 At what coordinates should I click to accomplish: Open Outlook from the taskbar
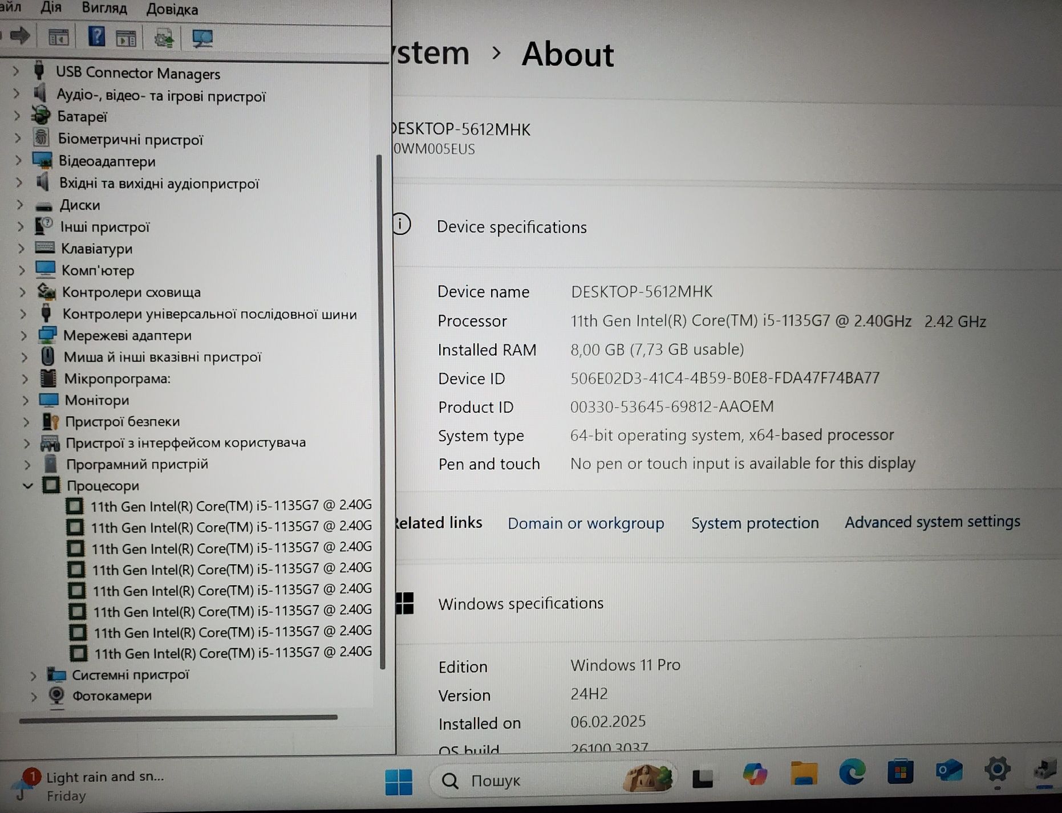point(949,771)
